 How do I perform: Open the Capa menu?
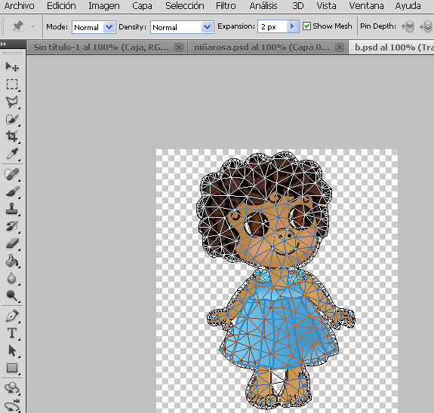coord(142,6)
